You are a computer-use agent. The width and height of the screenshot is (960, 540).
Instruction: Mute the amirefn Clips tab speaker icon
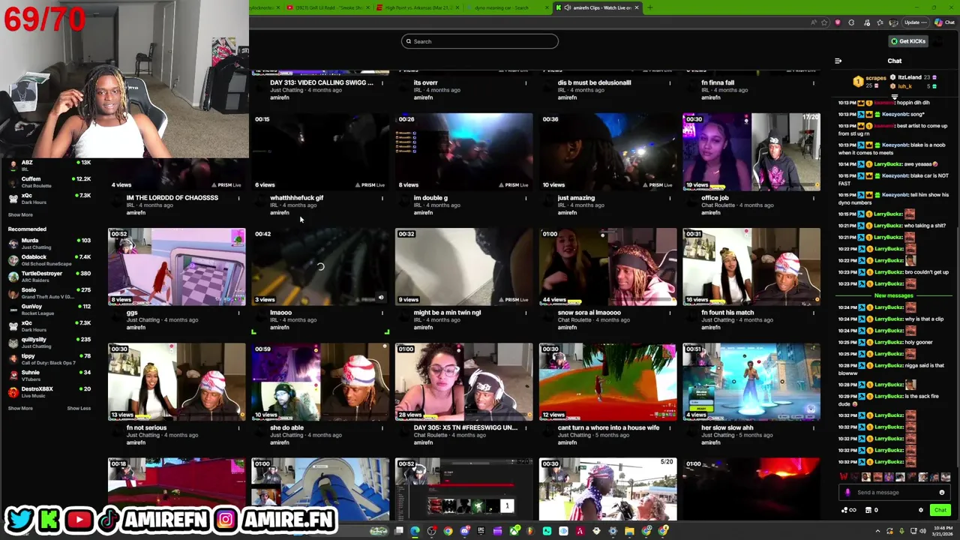click(x=566, y=7)
